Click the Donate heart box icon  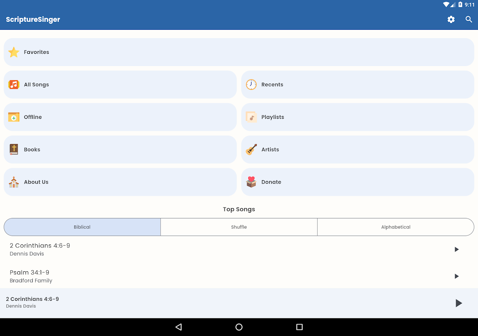click(x=251, y=182)
